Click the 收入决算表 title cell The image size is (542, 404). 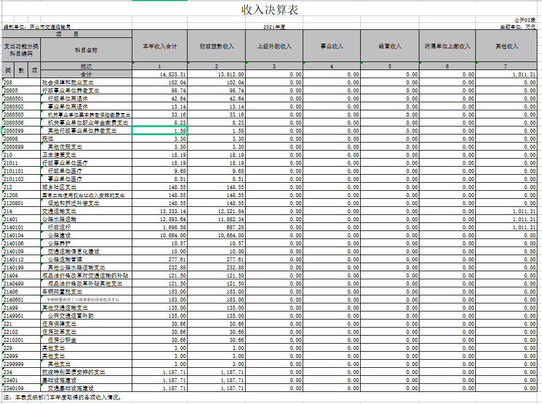pyautogui.click(x=270, y=10)
